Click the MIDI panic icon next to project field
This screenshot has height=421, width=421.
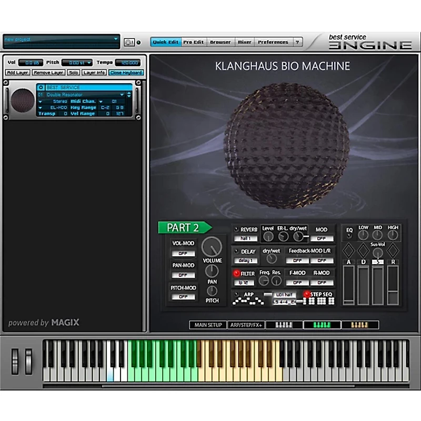[129, 42]
